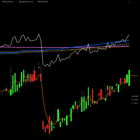Click the tallest last green candlestick
This screenshot has height=140, width=140.
[129, 78]
